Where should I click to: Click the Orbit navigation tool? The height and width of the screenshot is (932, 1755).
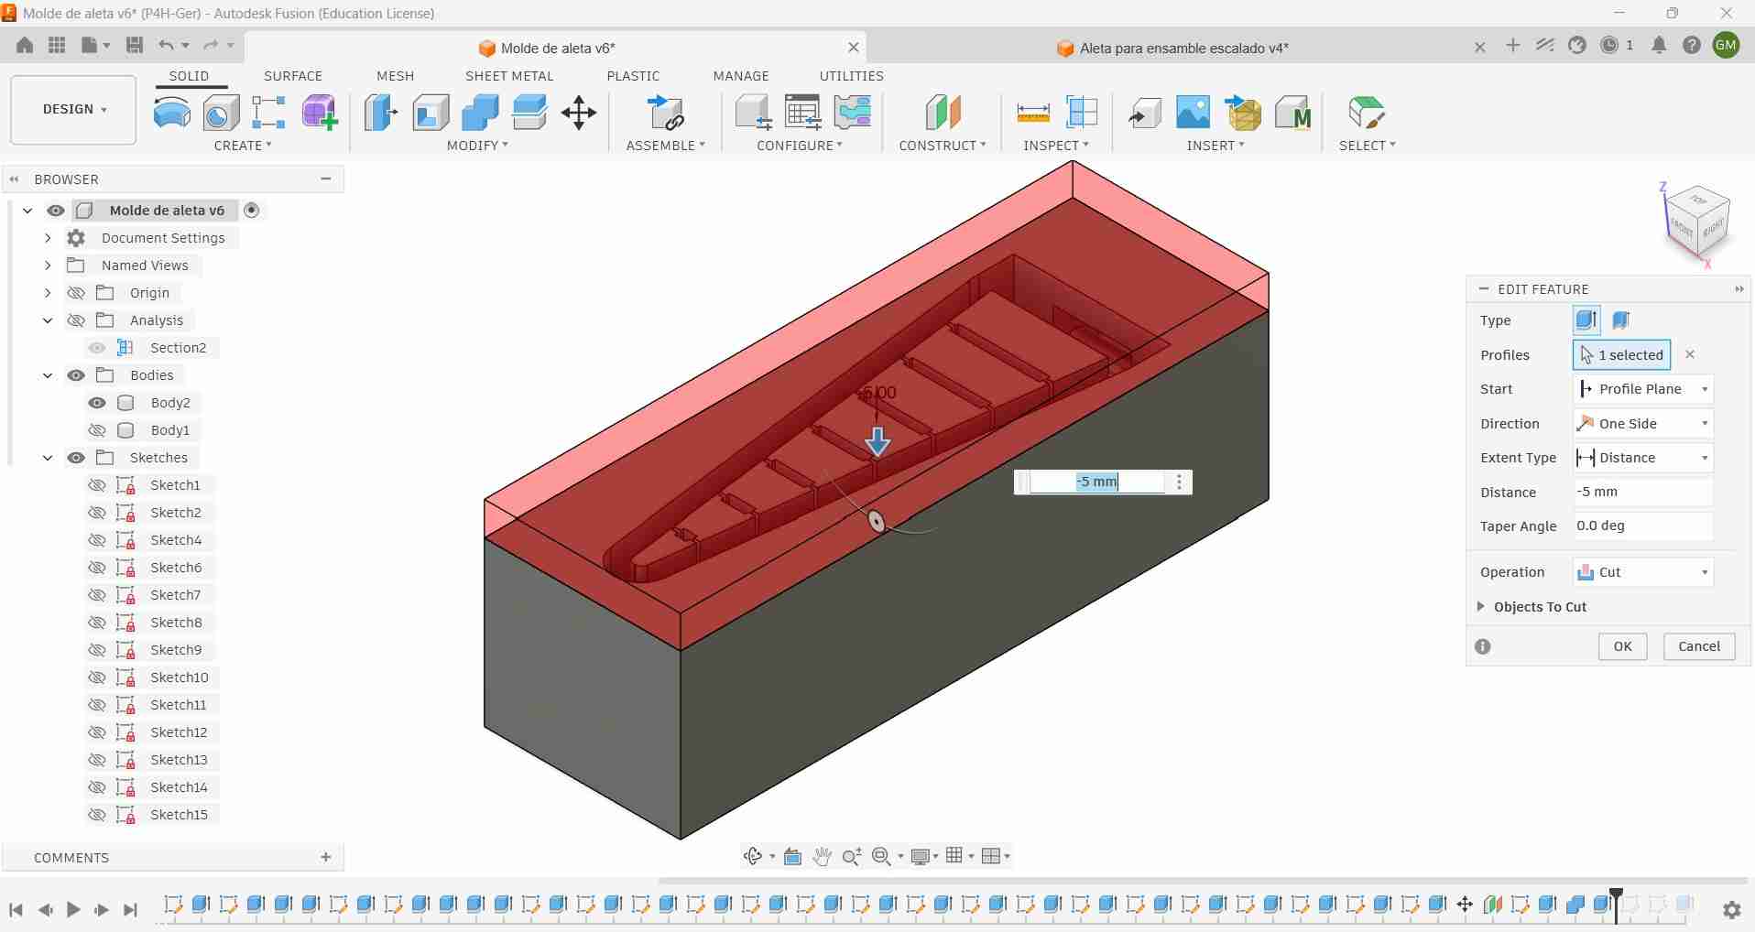pyautogui.click(x=753, y=856)
